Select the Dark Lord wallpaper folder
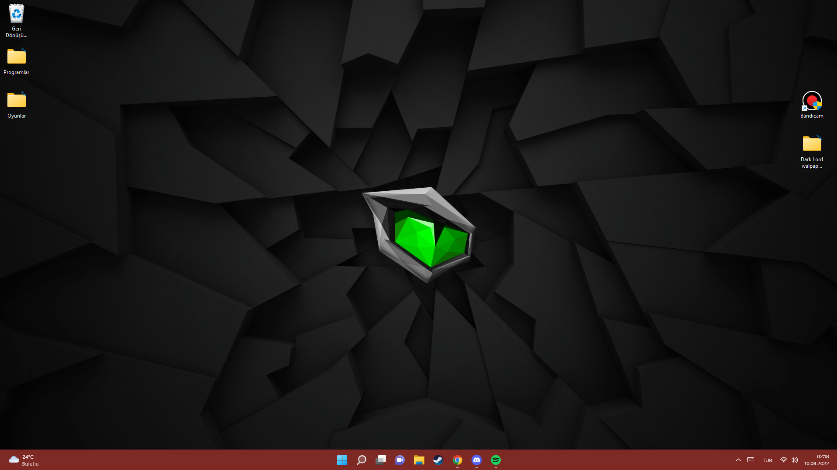 [812, 143]
